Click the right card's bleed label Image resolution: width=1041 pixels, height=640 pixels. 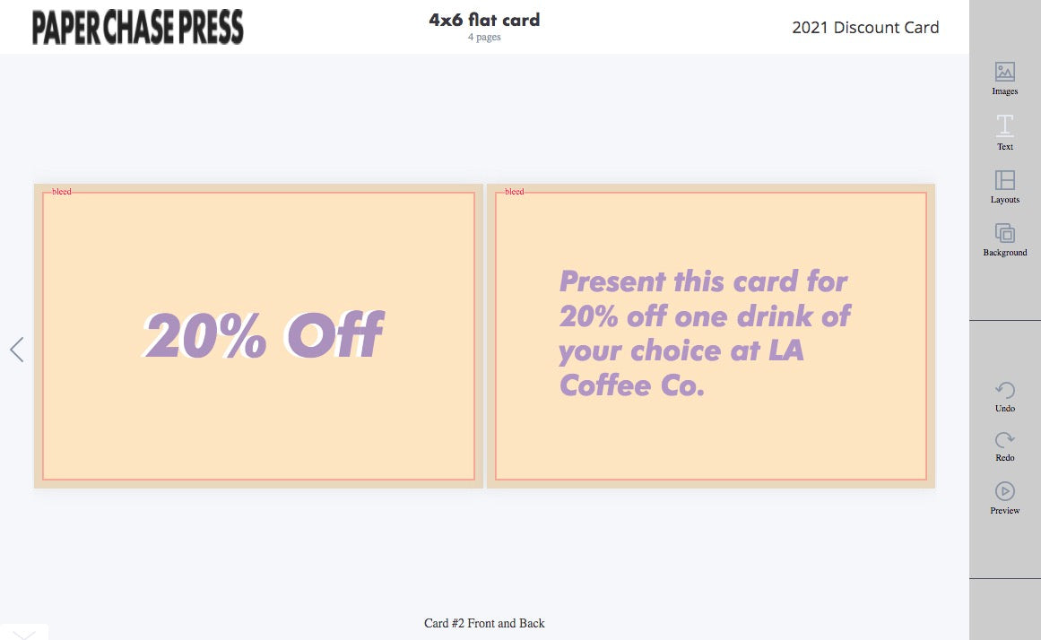pos(515,192)
